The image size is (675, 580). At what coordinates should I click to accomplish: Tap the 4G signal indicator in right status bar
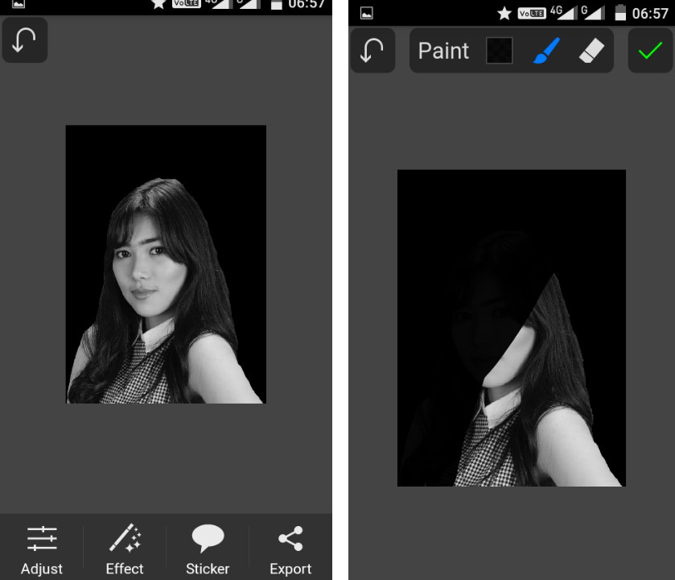point(563,13)
